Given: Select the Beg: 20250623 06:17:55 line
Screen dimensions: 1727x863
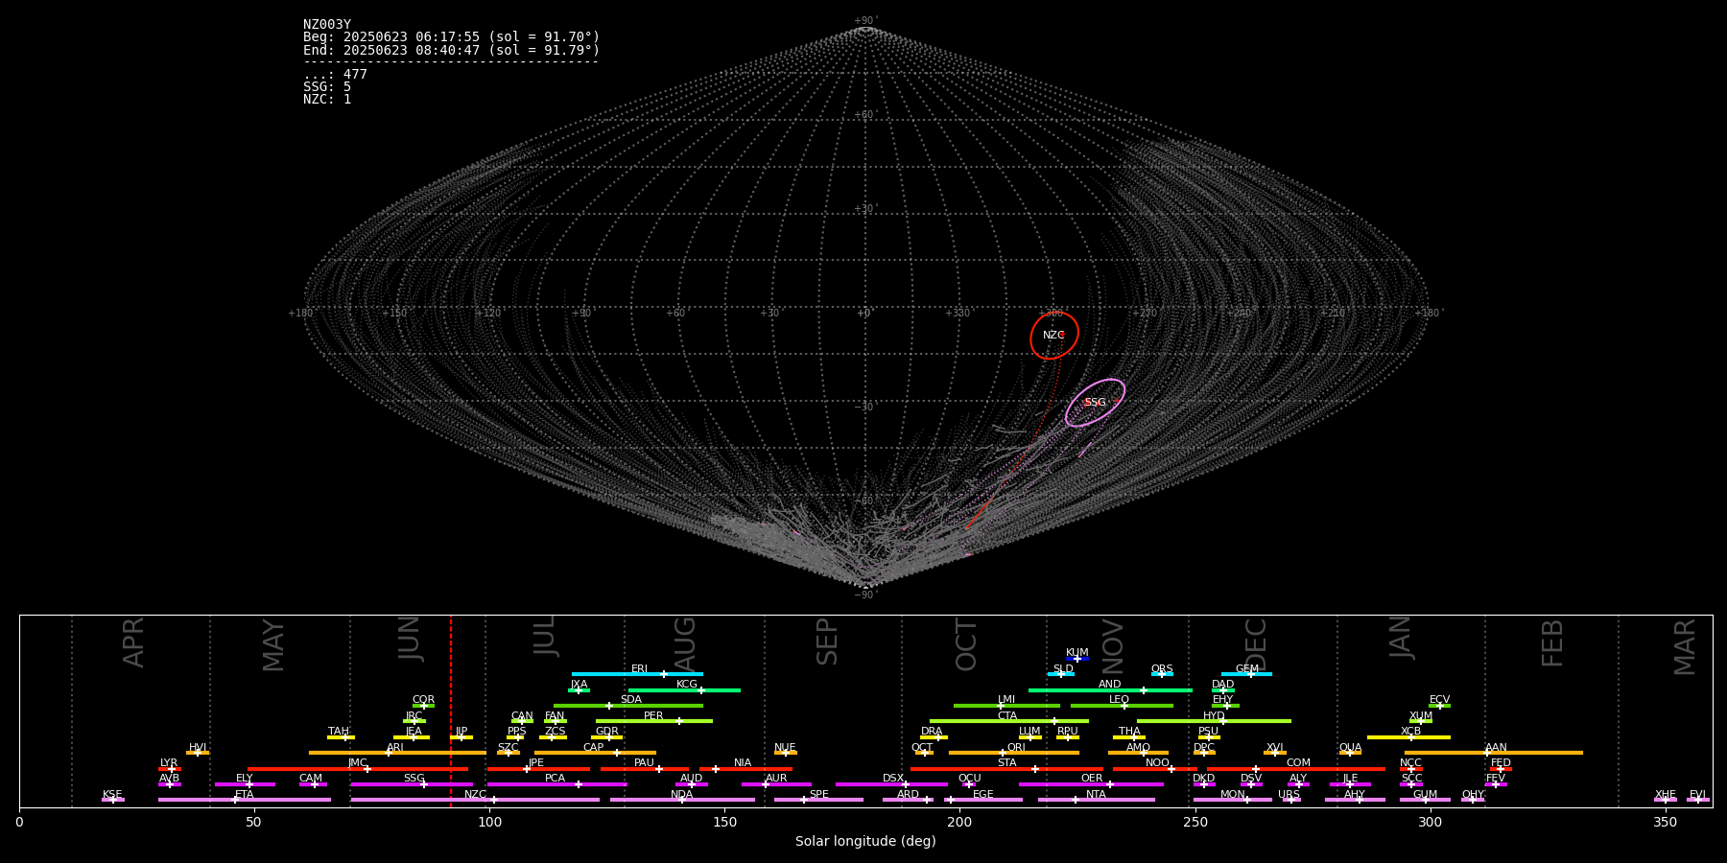Looking at the screenshot, I should click(x=451, y=37).
